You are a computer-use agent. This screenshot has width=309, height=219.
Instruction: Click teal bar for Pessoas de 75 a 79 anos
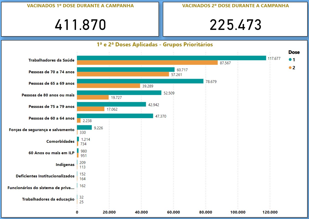tap(111, 104)
